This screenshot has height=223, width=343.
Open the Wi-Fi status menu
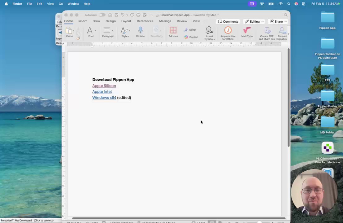coord(281,4)
